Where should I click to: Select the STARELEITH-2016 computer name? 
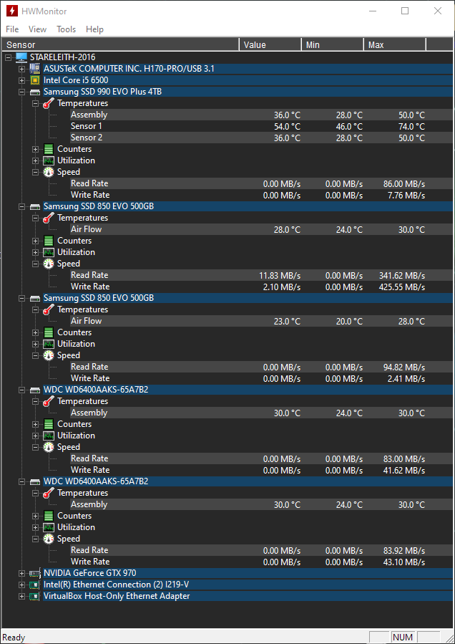coord(62,57)
